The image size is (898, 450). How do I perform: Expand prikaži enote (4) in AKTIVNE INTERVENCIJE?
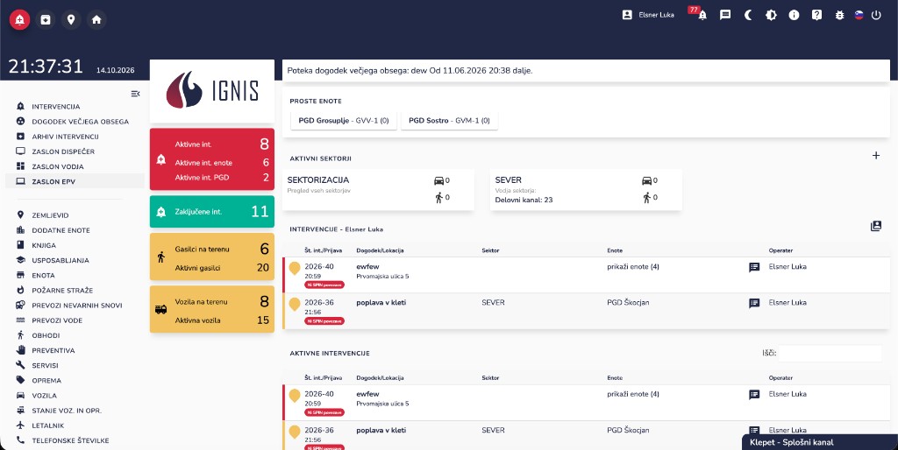pos(633,394)
